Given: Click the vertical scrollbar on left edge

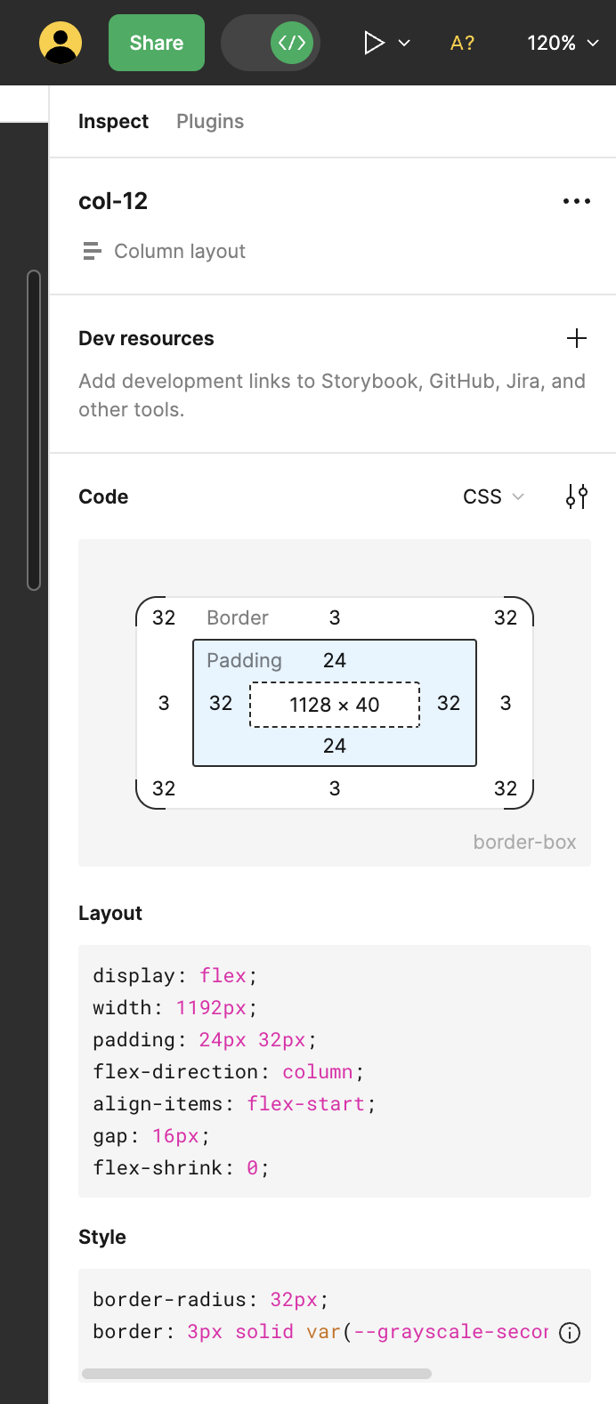Looking at the screenshot, I should point(34,430).
